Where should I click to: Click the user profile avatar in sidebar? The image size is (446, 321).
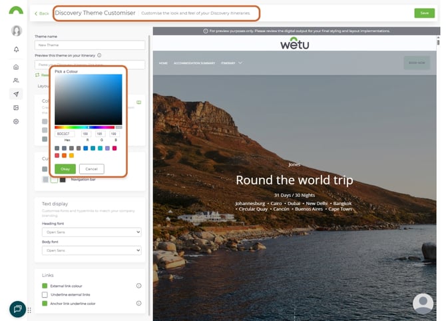pos(17,31)
